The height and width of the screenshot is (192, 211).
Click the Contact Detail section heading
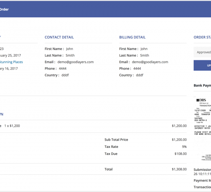click(59, 37)
